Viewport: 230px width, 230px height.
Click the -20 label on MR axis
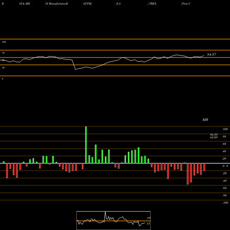224,173
